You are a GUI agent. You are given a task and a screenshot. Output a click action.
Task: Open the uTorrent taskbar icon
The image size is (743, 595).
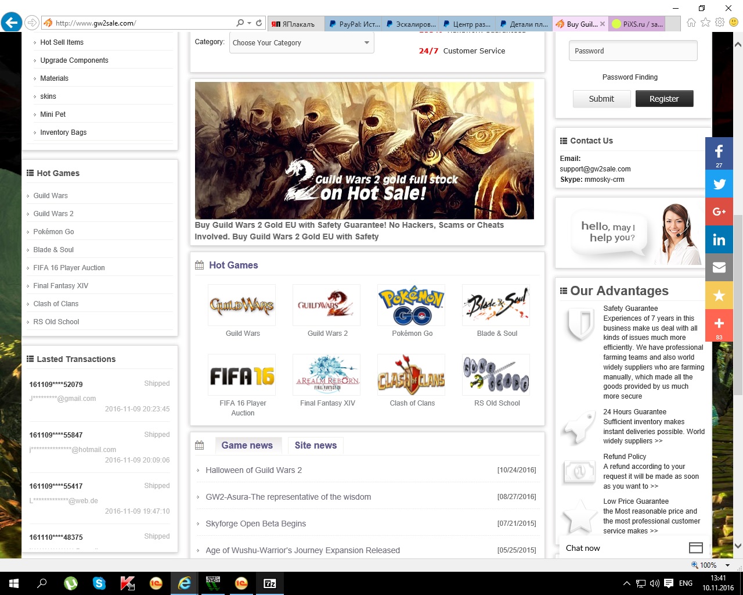pyautogui.click(x=71, y=583)
